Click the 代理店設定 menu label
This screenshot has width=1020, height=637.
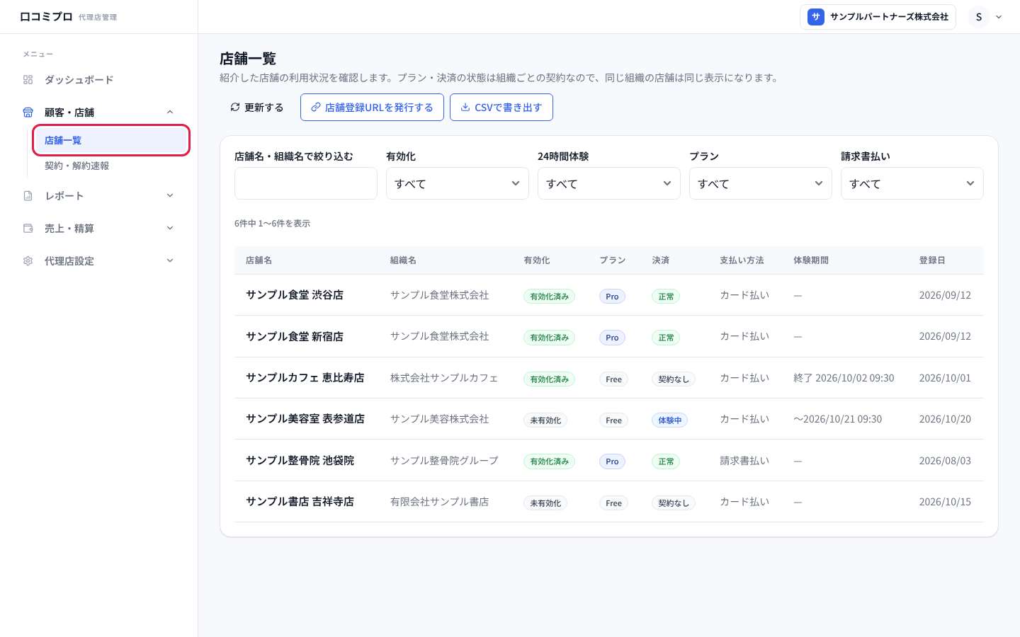point(69,261)
